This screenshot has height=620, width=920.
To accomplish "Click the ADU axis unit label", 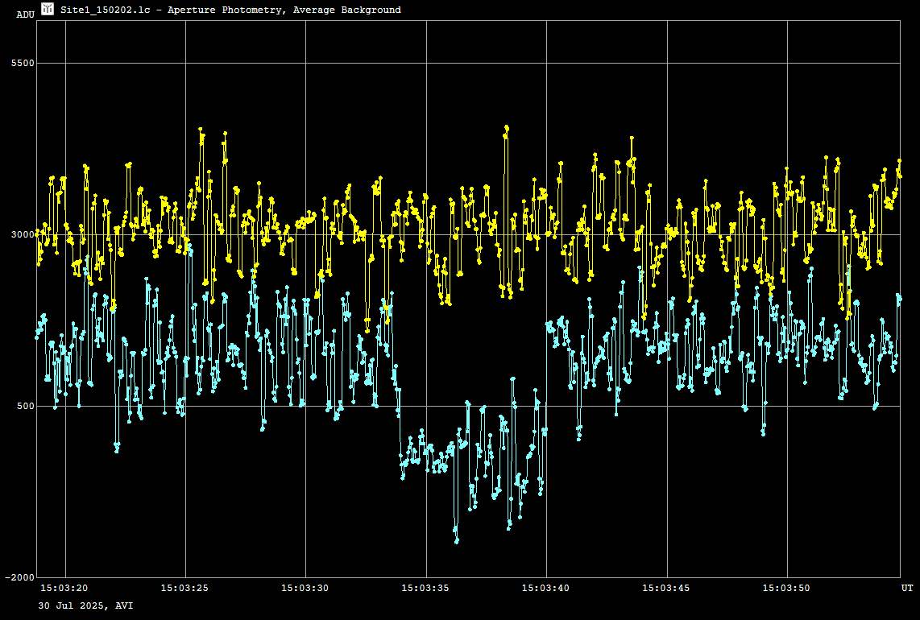I will point(25,14).
